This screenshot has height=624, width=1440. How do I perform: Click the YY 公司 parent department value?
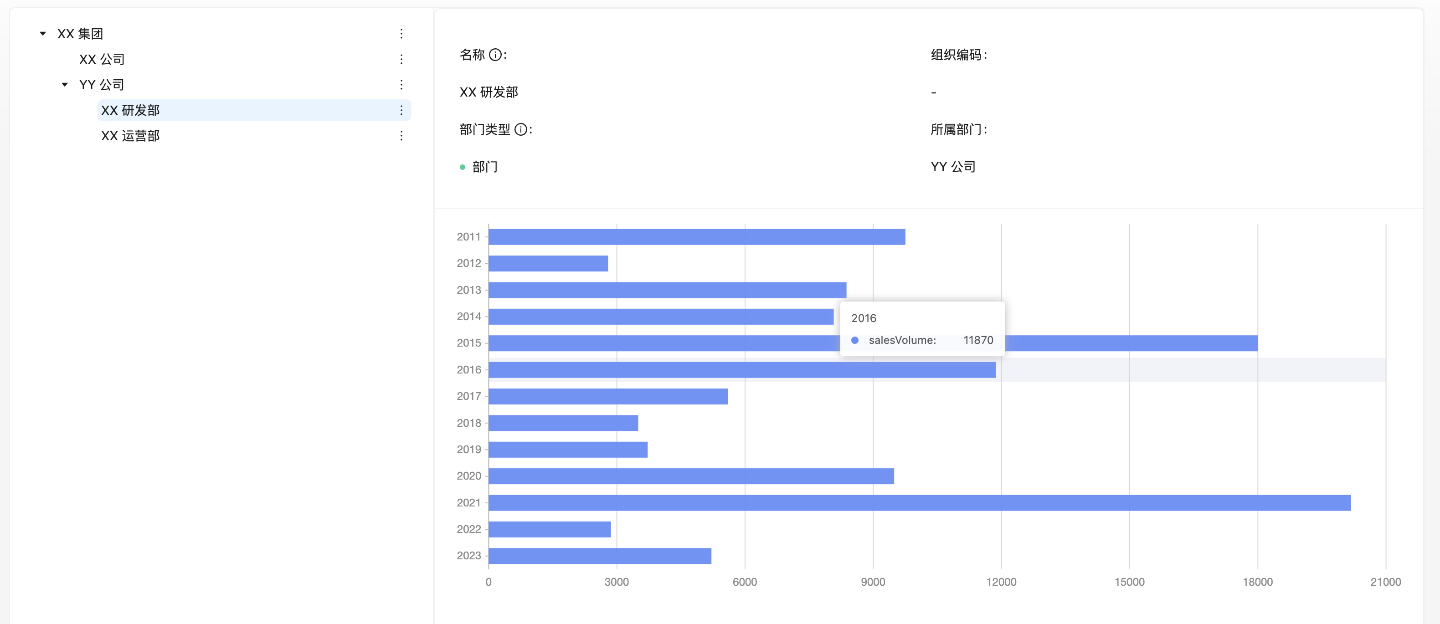952,167
